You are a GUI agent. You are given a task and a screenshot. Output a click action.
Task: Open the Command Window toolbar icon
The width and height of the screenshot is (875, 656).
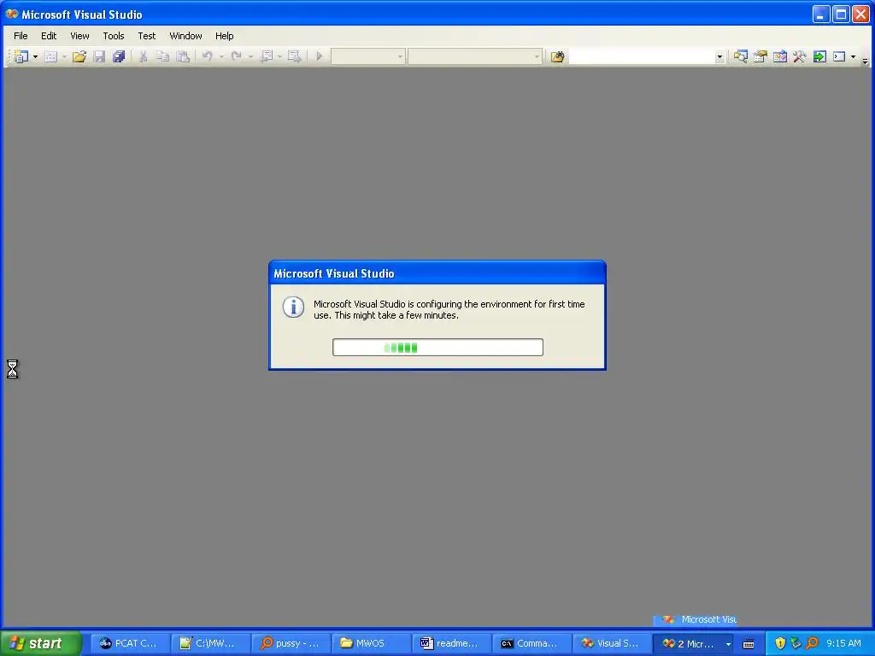(839, 56)
